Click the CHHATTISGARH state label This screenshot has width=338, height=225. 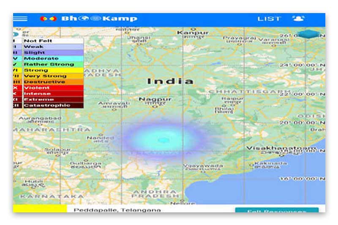(x=249, y=92)
